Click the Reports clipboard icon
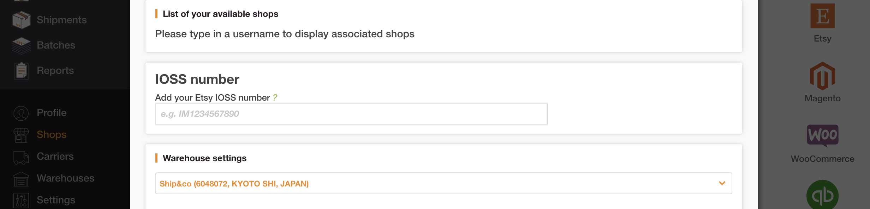Screen dimensions: 870x209 pos(21,71)
